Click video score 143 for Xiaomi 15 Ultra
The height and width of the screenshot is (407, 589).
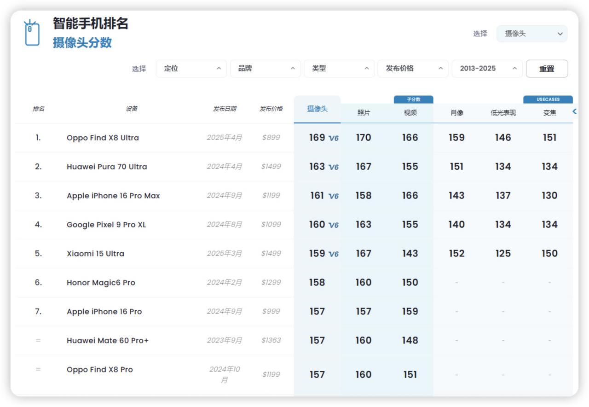[x=410, y=254]
